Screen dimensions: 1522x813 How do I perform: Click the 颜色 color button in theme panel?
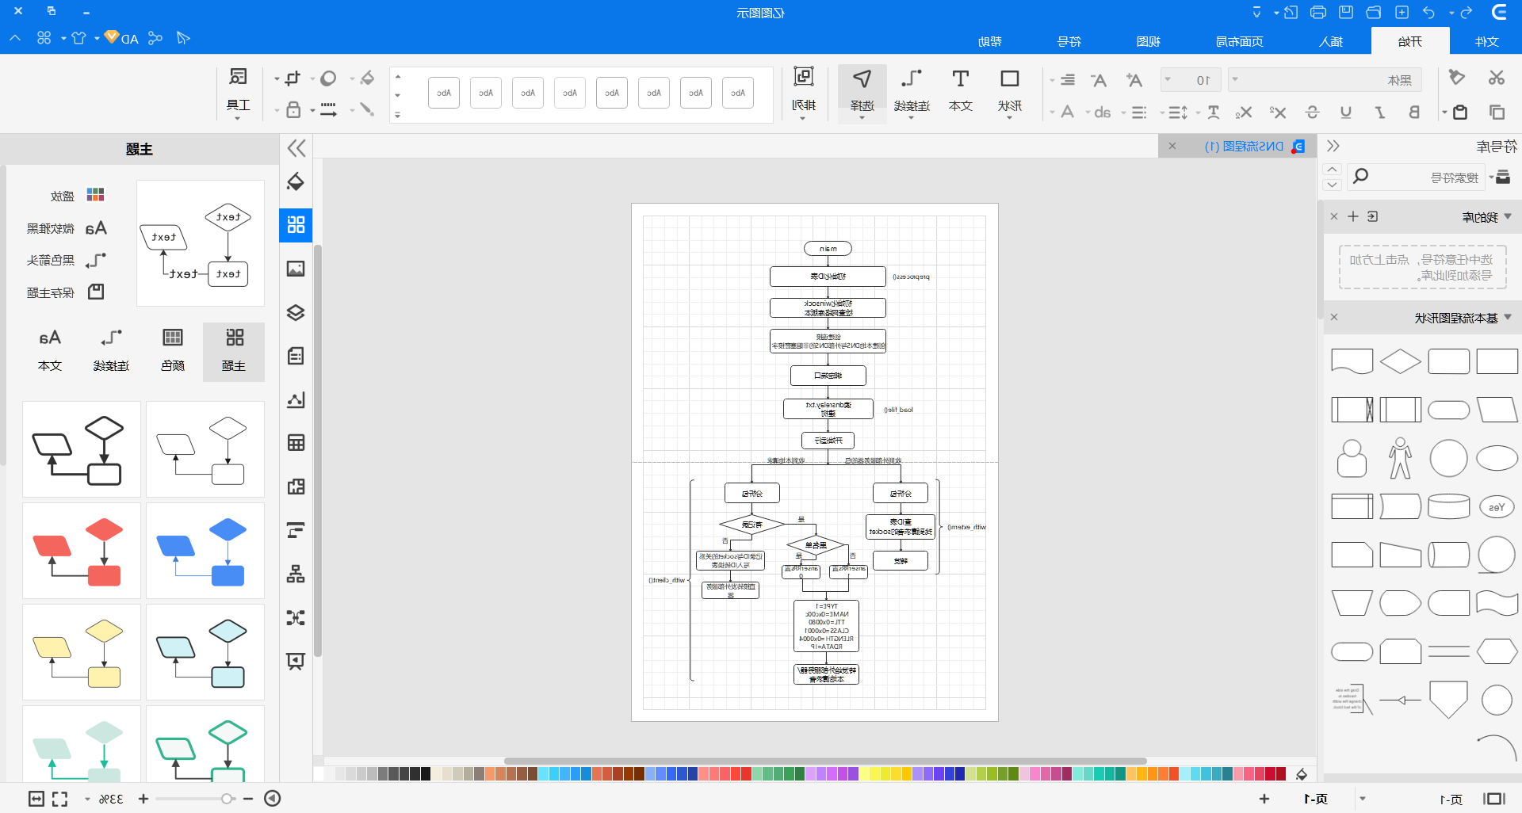[x=172, y=351]
